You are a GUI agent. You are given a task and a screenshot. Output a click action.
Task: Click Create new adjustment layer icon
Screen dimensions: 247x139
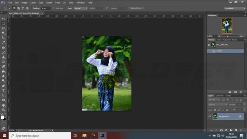226,131
